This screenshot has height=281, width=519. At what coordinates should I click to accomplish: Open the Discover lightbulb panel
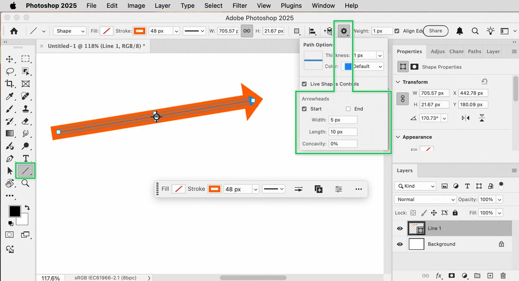(x=490, y=31)
